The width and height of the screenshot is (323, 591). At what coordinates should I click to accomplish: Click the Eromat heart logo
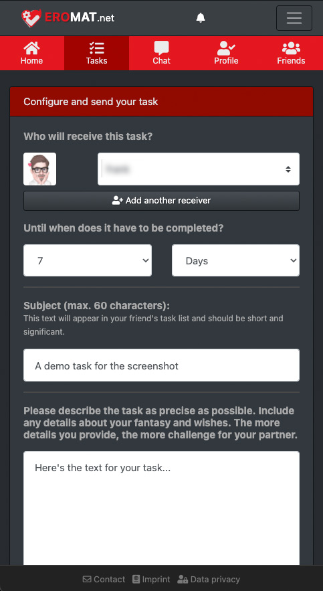(31, 17)
